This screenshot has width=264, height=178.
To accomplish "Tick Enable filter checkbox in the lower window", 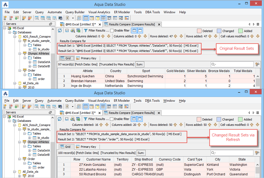I will click(x=112, y=119).
